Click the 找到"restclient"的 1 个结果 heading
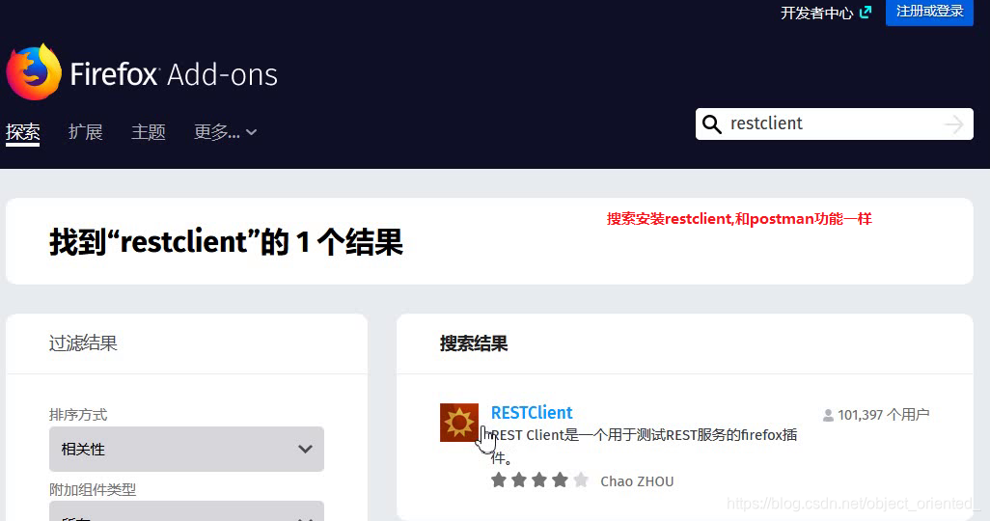The width and height of the screenshot is (990, 521). pyautogui.click(x=226, y=242)
